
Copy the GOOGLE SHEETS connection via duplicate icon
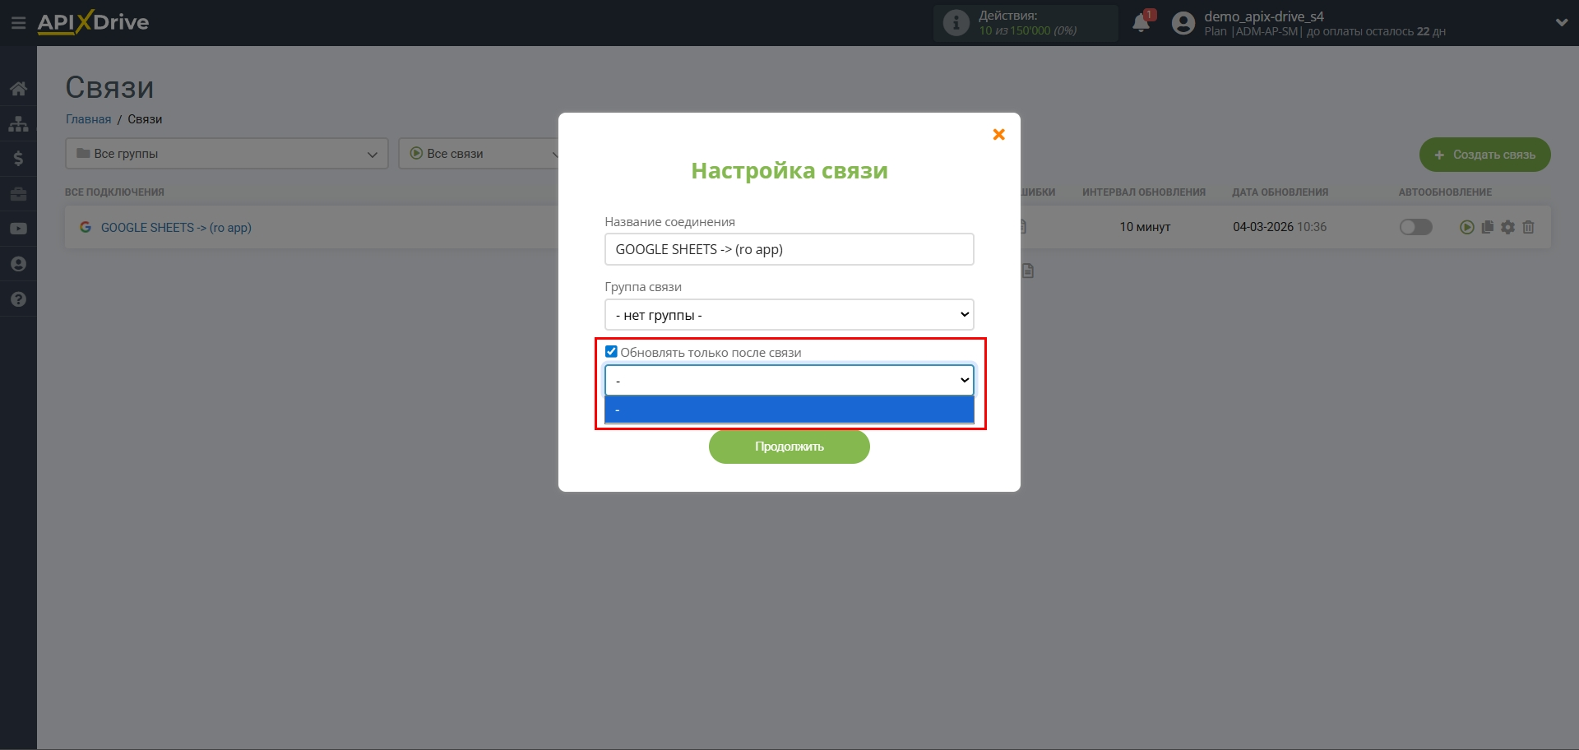pos(1488,227)
